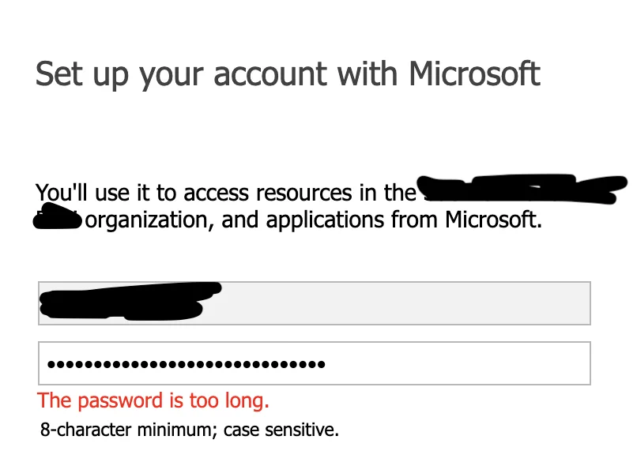Screen dimensions: 637x466
Task: Click into the password field with dots
Action: (x=314, y=363)
